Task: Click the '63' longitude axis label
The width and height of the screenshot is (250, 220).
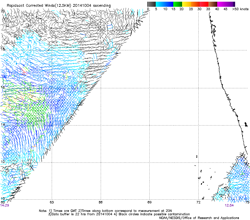Action: click(52, 202)
